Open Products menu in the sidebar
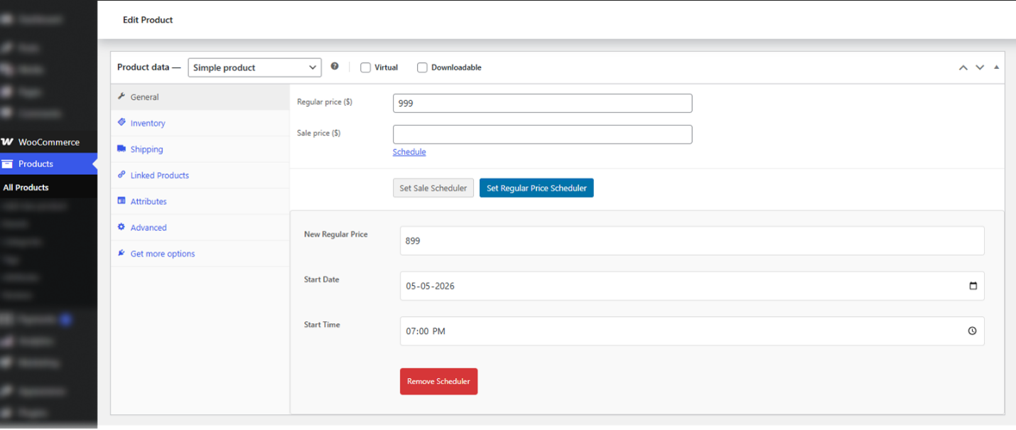The height and width of the screenshot is (430, 1016). tap(48, 164)
